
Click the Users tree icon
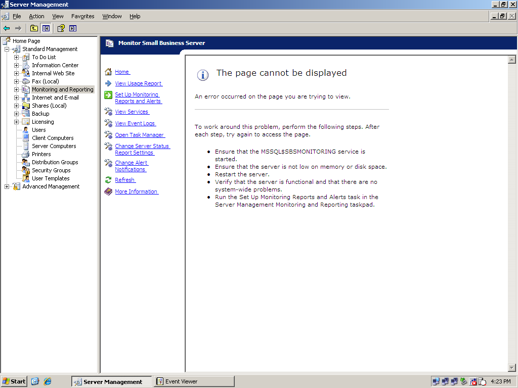pyautogui.click(x=26, y=130)
